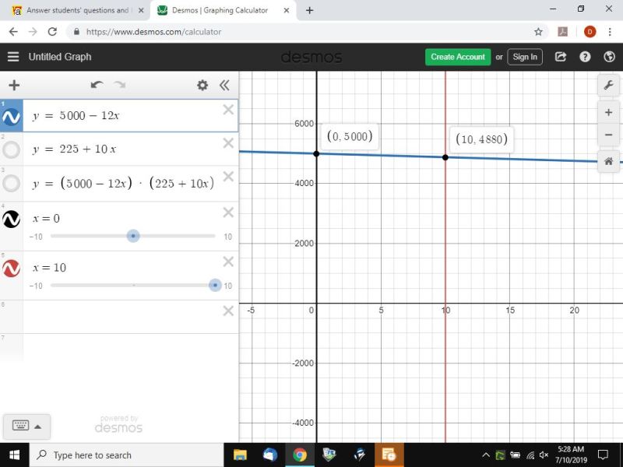
Task: Delete the x = 0 expression
Action: [x=228, y=212]
